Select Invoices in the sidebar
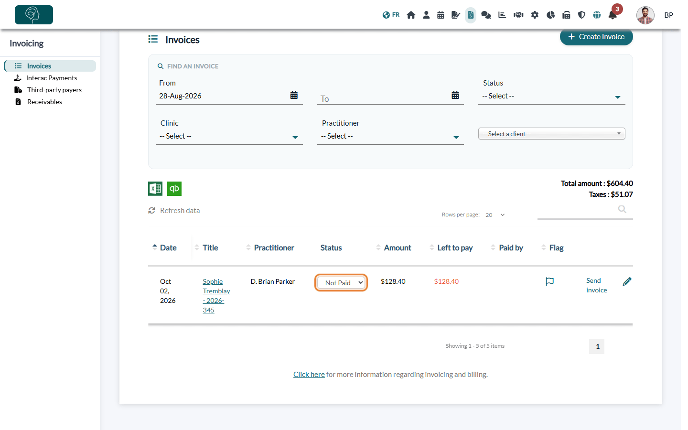Screen dimensions: 688x430 (50, 66)
